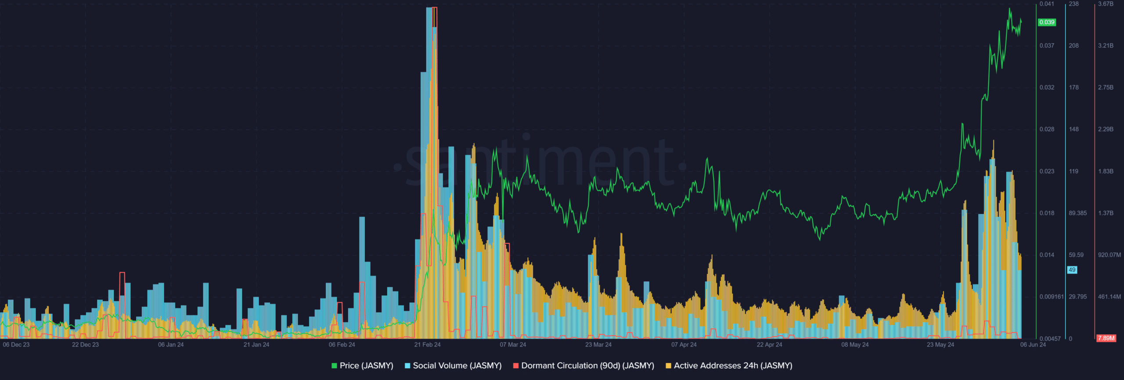The width and height of the screenshot is (1124, 380).
Task: Click the yellow Active Addresses legend swatch
Action: point(668,366)
